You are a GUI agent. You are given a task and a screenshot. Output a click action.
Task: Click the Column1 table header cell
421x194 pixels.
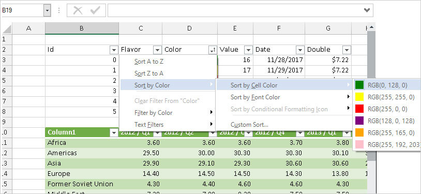[78, 132]
